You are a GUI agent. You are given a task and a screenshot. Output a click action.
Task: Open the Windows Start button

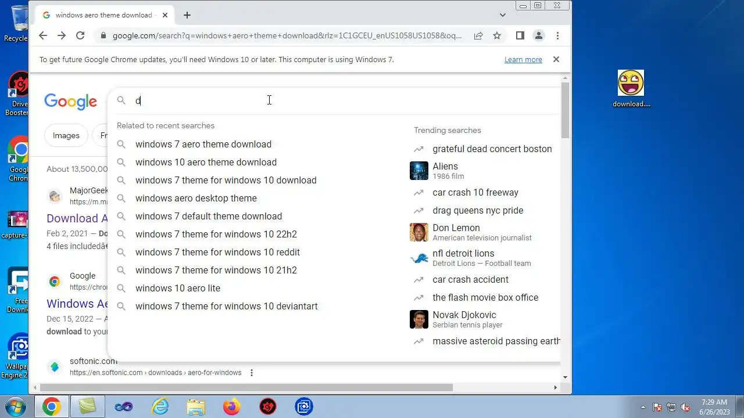16,406
